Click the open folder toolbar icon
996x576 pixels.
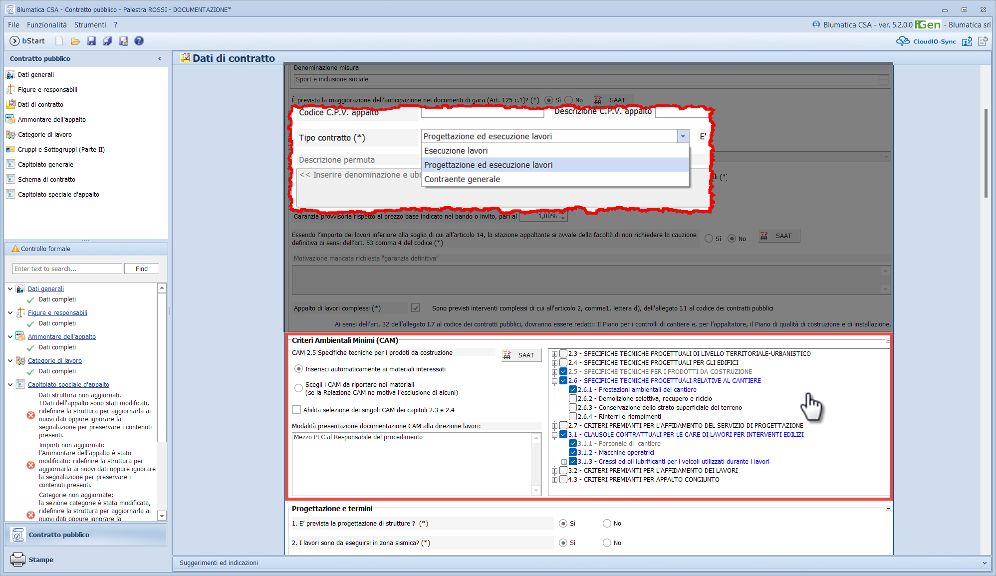pyautogui.click(x=75, y=41)
